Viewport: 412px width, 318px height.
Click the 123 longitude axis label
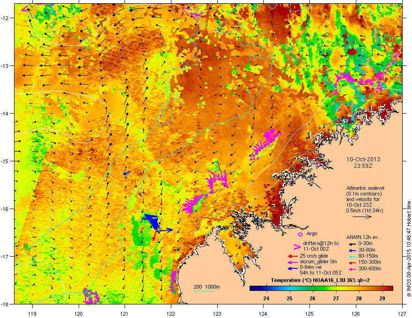[x=217, y=313]
